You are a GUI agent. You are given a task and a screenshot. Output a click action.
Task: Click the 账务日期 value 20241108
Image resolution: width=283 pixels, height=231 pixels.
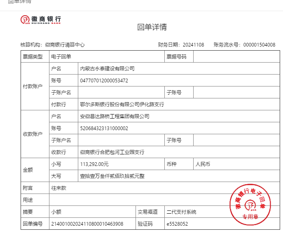pyautogui.click(x=193, y=45)
